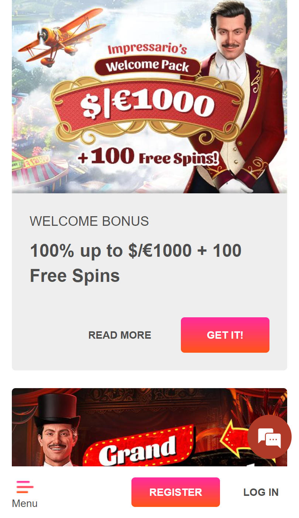Open the LOG IN link
299x518 pixels.
click(x=261, y=492)
